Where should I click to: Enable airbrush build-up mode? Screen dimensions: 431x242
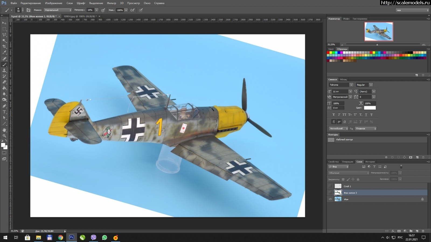(132, 10)
